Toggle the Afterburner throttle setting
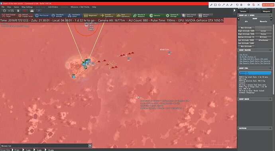The height and width of the screenshot is (151, 275). (263, 40)
